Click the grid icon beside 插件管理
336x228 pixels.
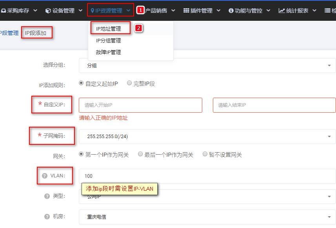coord(186,10)
